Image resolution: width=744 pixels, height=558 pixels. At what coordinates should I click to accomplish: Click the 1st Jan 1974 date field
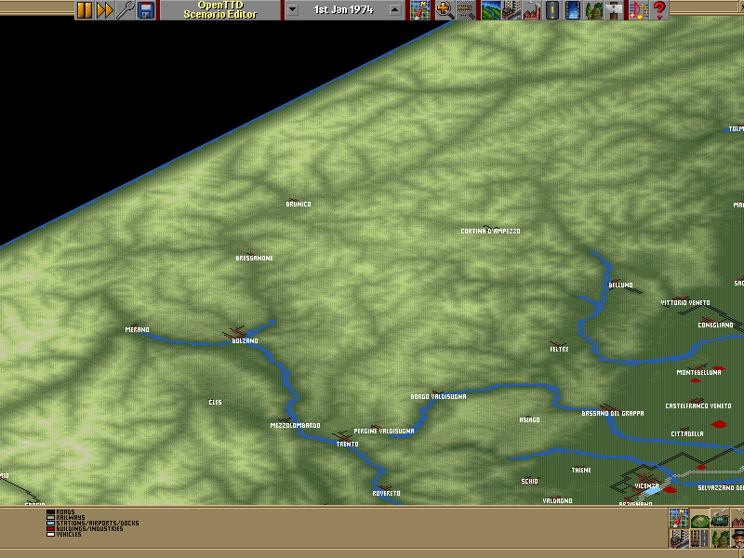pos(343,9)
